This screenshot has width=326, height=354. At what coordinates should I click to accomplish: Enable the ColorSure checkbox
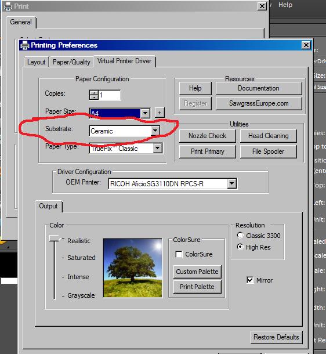[x=179, y=254]
